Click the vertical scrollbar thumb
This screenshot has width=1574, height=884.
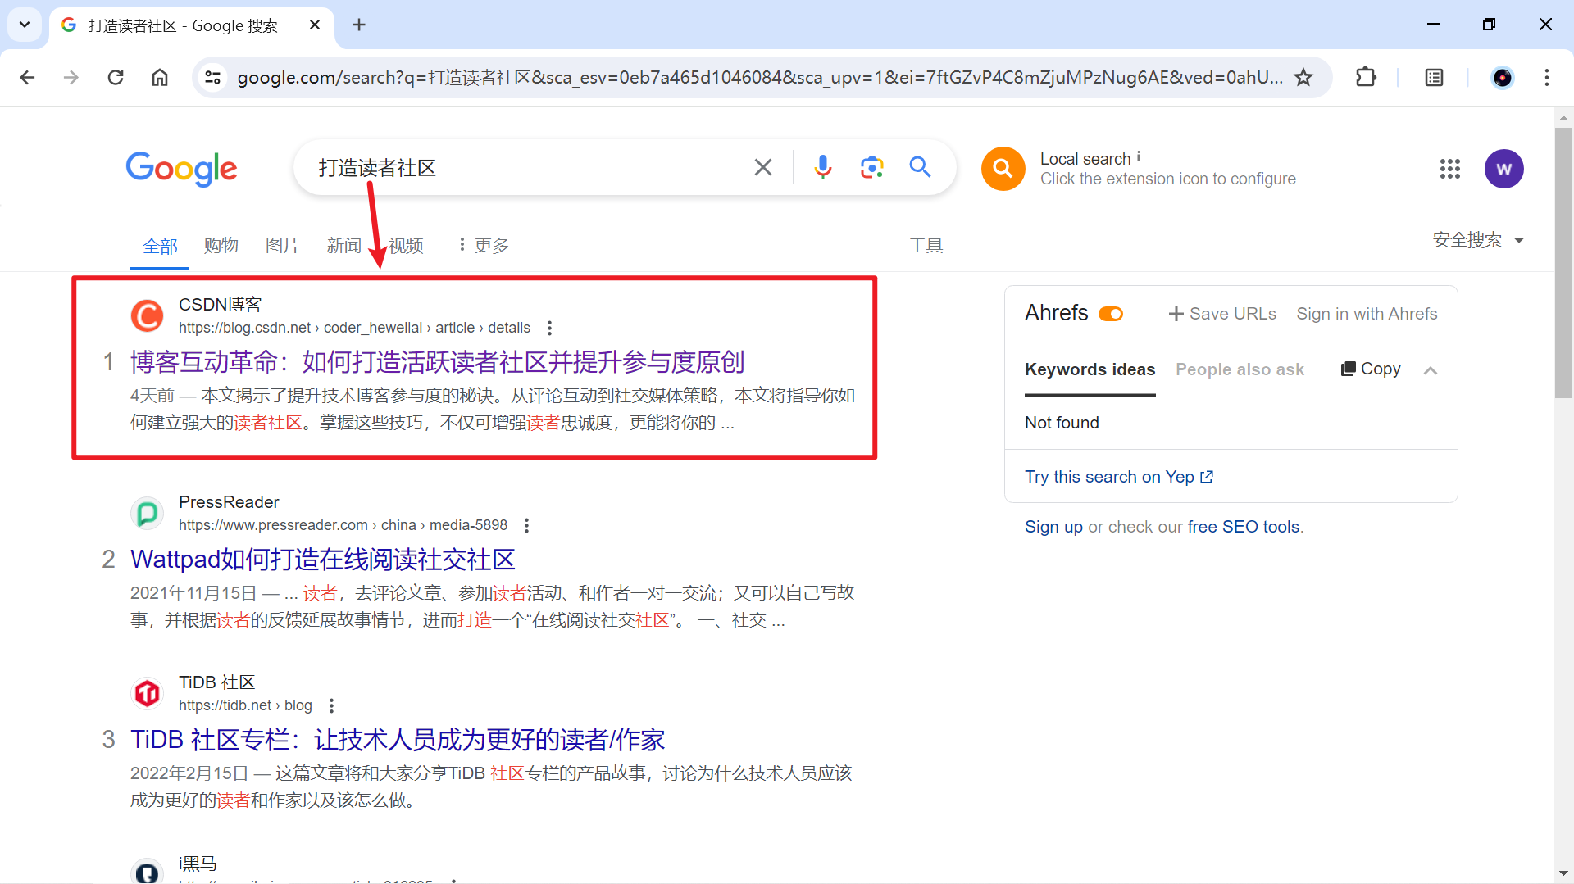pos(1563,262)
